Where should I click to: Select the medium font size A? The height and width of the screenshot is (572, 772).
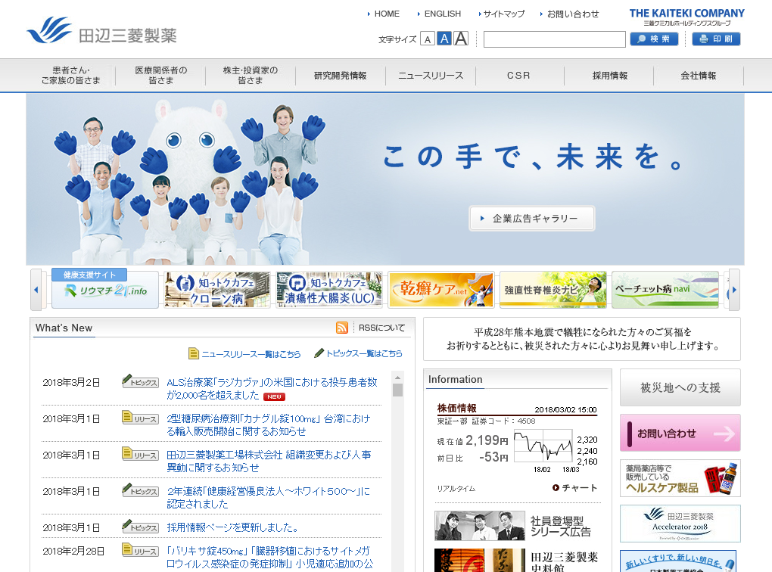click(444, 39)
